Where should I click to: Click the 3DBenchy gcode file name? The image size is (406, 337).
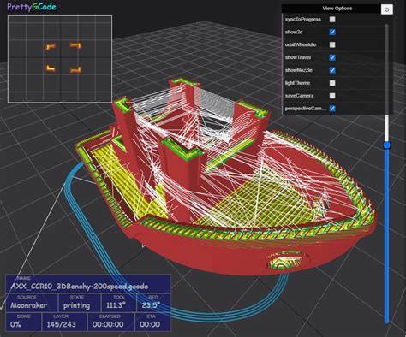point(79,287)
